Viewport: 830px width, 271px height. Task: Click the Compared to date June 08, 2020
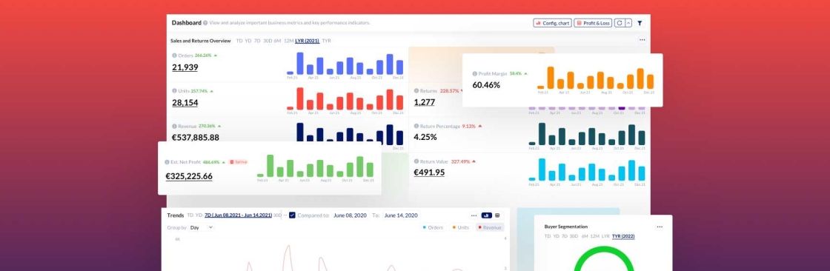pyautogui.click(x=350, y=215)
